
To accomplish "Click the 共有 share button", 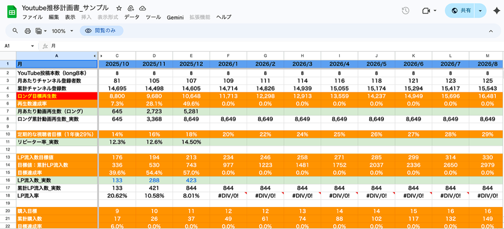I will 461,10.
